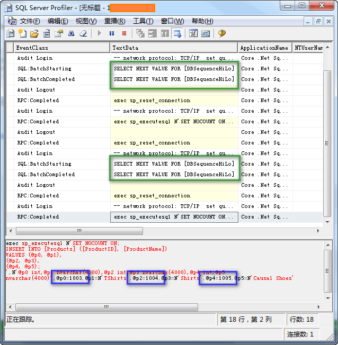This screenshot has height=345, width=338.
Task: Open trace Properties from the toolbar
Action: click(x=59, y=34)
